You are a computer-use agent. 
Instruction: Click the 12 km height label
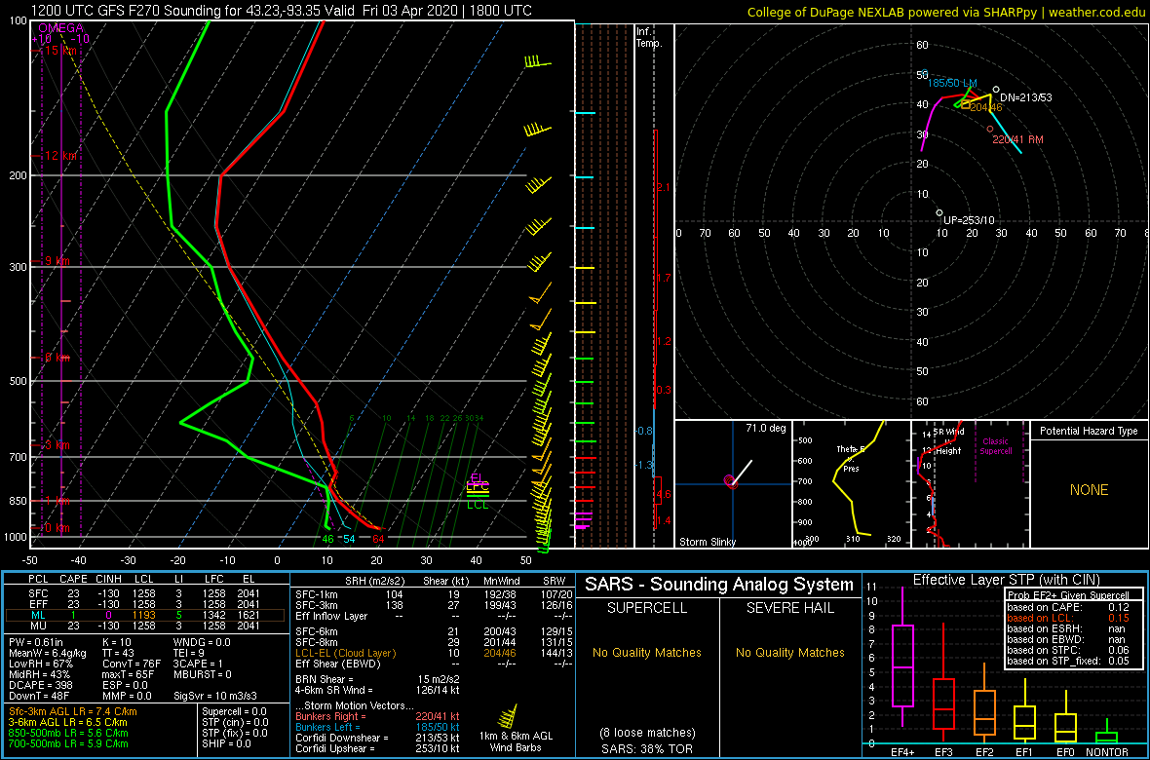click(x=58, y=156)
